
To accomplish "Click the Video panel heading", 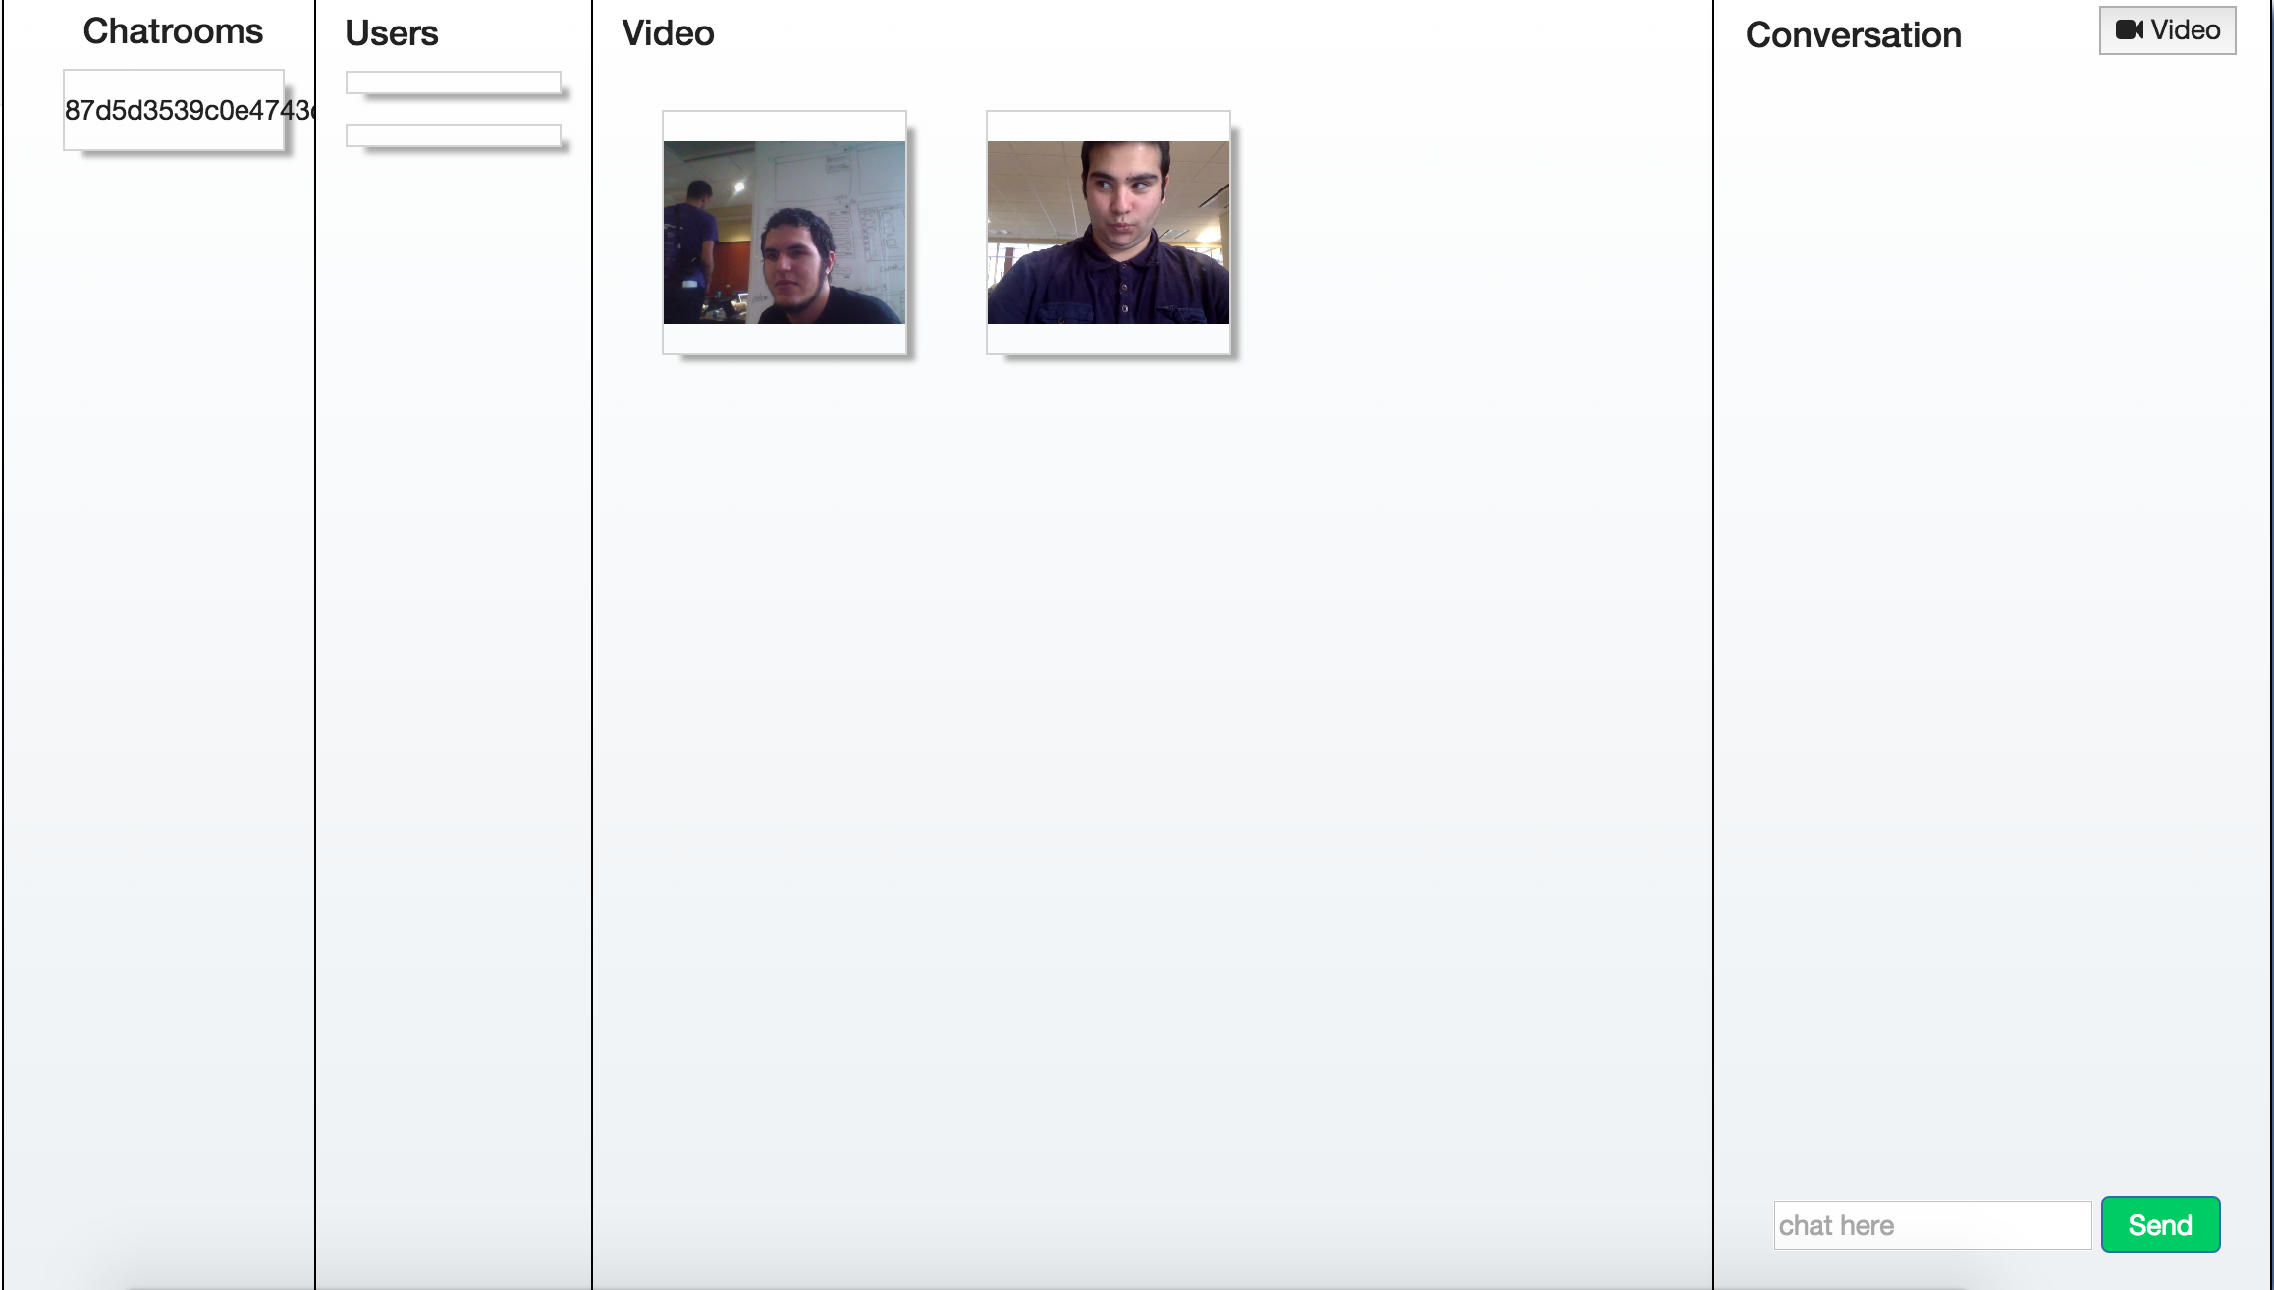I will pyautogui.click(x=668, y=33).
